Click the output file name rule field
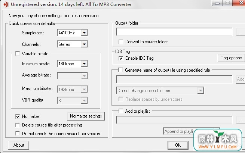 174,79
